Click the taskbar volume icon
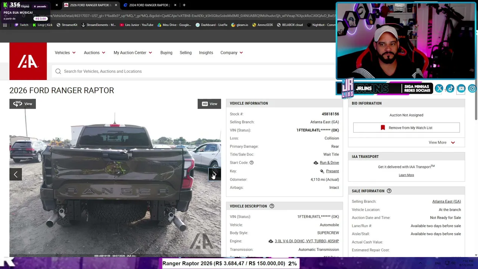Screen dimensions: 478x269 [454, 263]
